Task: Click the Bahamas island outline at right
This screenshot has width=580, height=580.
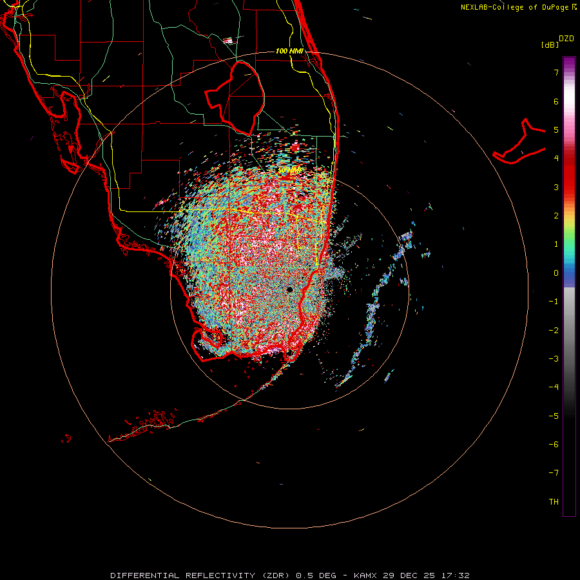Action: click(519, 142)
